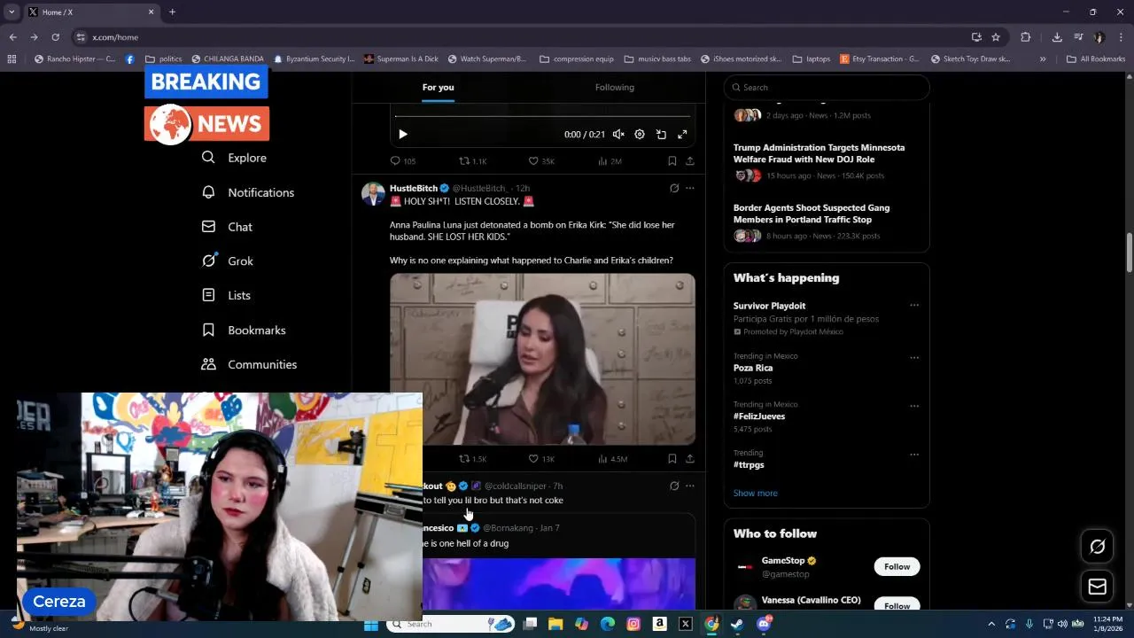
Task: Open laptops bookmark folder
Action: [x=811, y=59]
